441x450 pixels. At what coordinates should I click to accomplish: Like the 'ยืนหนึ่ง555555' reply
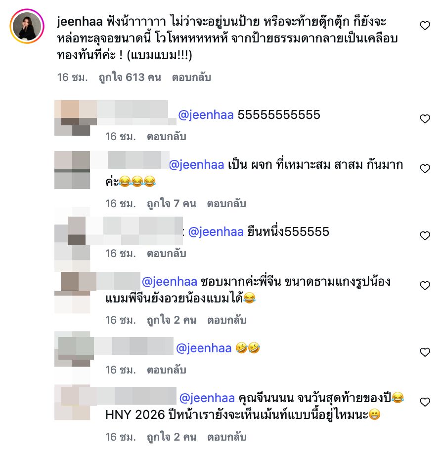click(x=425, y=235)
